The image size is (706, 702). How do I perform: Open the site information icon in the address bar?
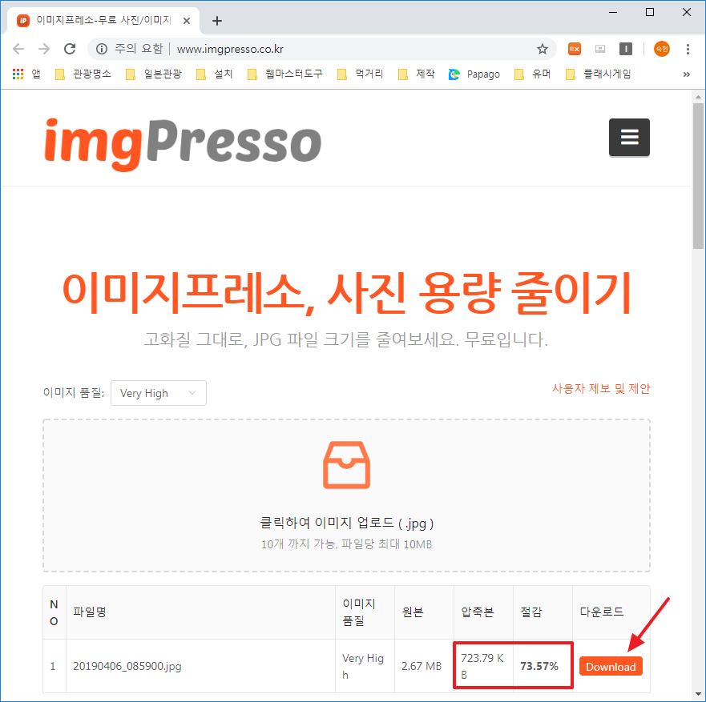(102, 49)
